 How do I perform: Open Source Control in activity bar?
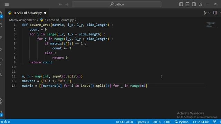coord(1,37)
